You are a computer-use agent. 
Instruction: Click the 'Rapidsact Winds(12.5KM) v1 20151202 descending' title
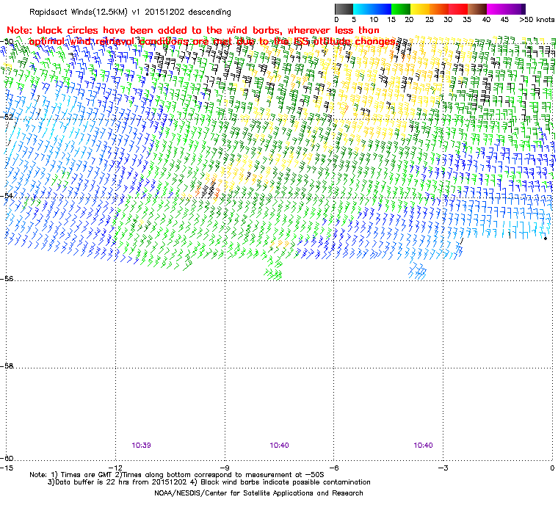pos(130,12)
